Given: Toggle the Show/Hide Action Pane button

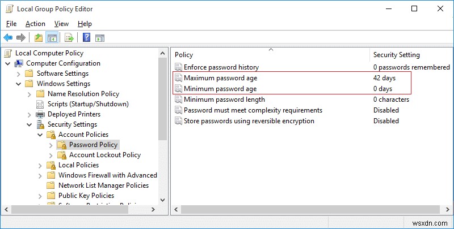Looking at the screenshot, I should click(x=99, y=38).
